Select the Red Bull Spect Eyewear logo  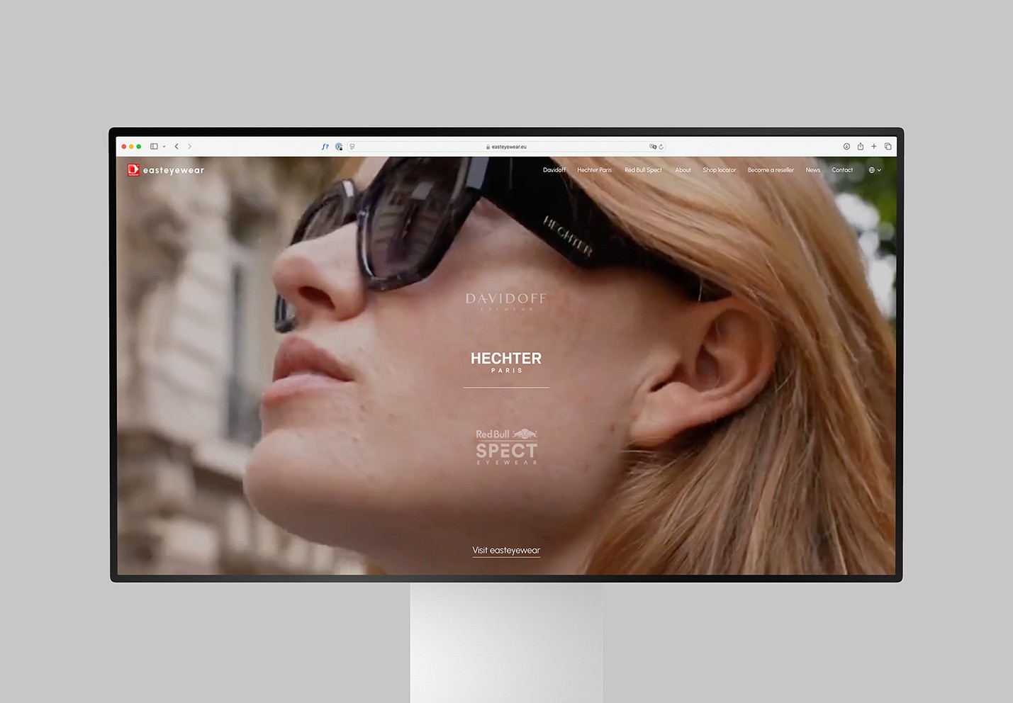coord(506,446)
